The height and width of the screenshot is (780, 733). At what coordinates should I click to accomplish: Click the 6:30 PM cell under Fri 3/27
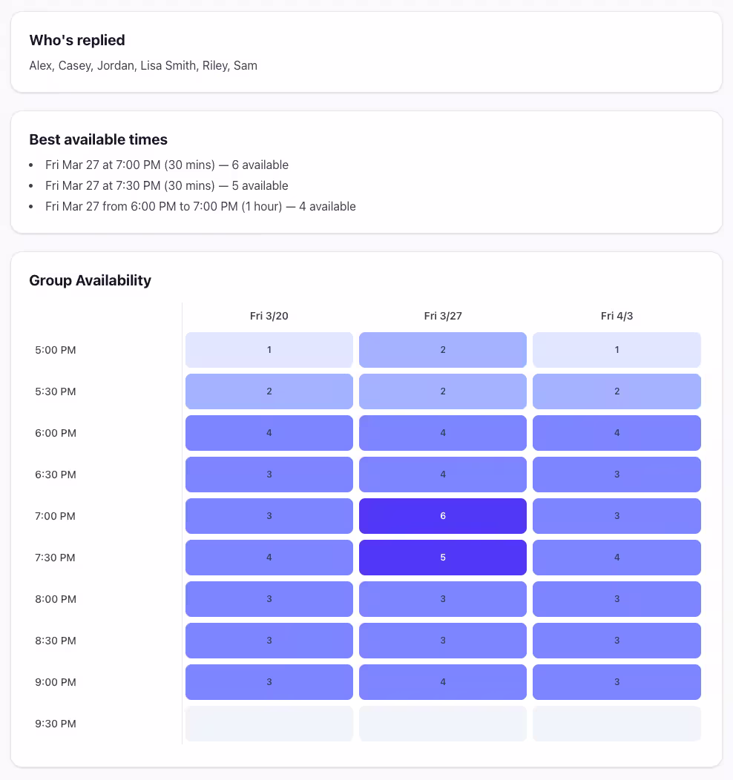(x=442, y=474)
